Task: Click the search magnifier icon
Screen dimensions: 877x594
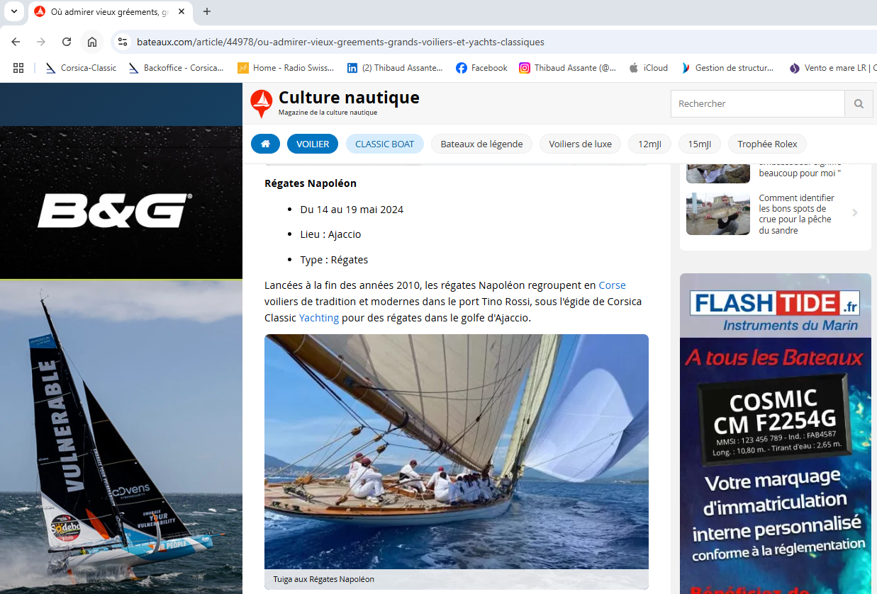Action: (859, 103)
